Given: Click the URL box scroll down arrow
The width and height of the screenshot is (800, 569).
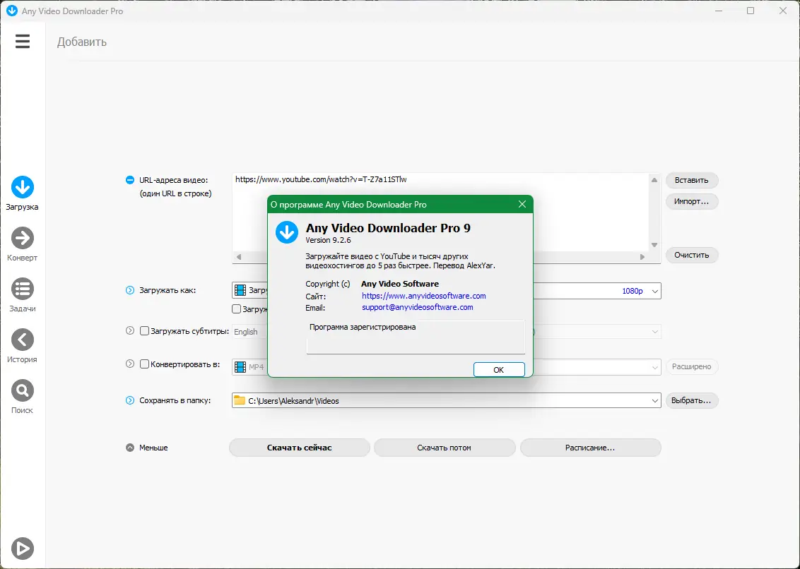Looking at the screenshot, I should [x=654, y=245].
